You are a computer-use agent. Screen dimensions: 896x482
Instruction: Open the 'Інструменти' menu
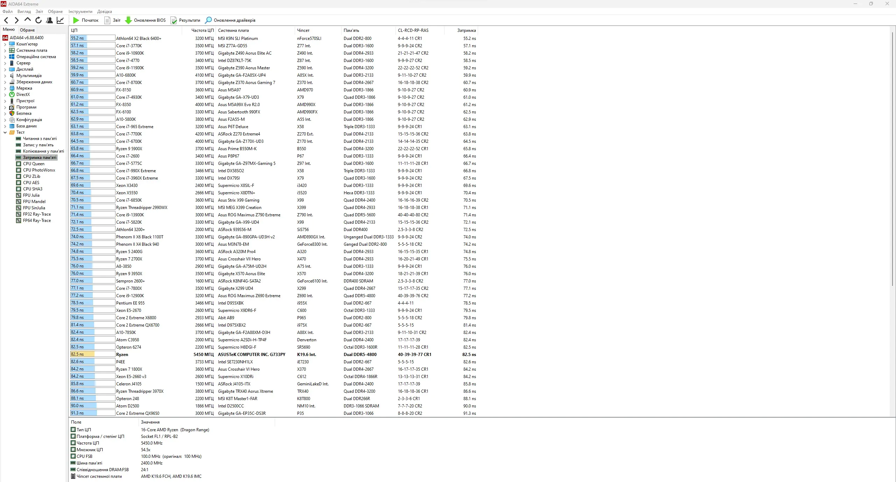80,11
